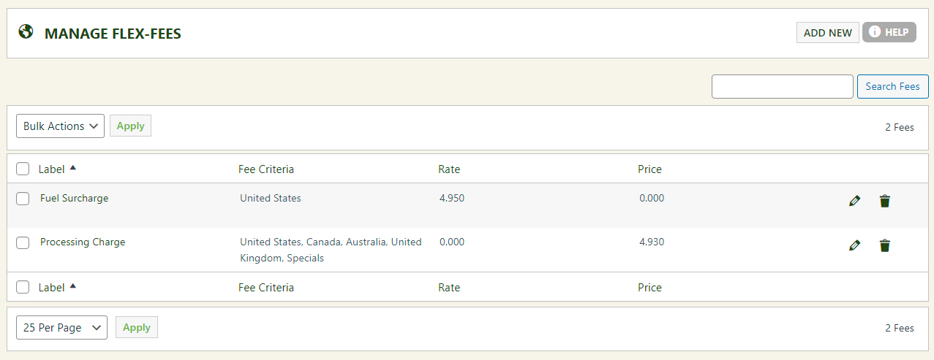934x360 pixels.
Task: Tick the Fuel Surcharge row checkbox
Action: pyautogui.click(x=23, y=199)
